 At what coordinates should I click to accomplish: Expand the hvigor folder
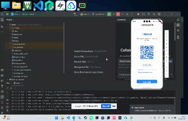pos(10,41)
